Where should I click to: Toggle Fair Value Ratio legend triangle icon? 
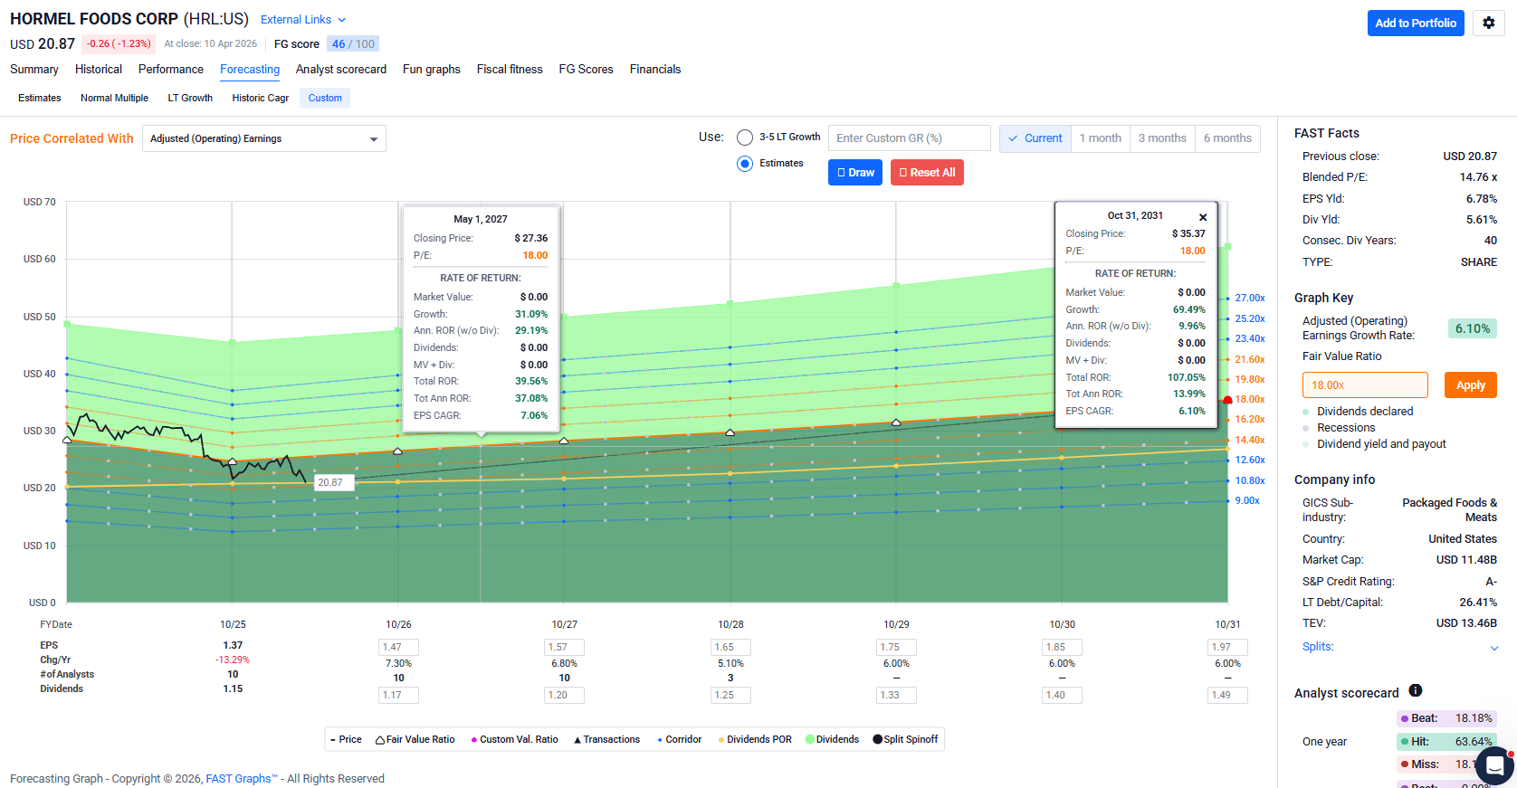(x=380, y=740)
